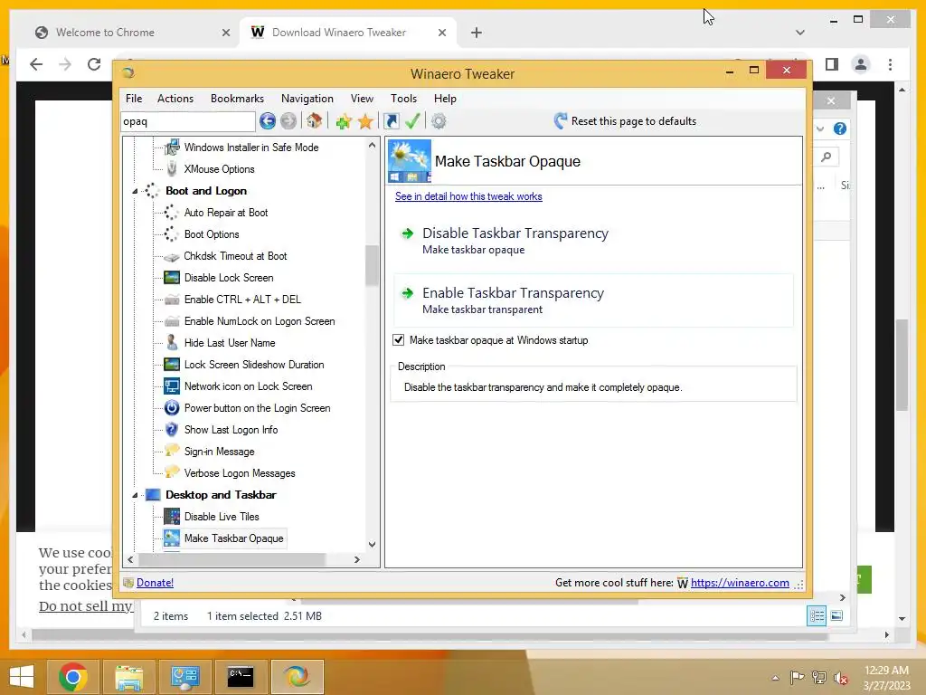This screenshot has width=926, height=695.
Task: Open new tab in Chrome with plus button
Action: [477, 33]
